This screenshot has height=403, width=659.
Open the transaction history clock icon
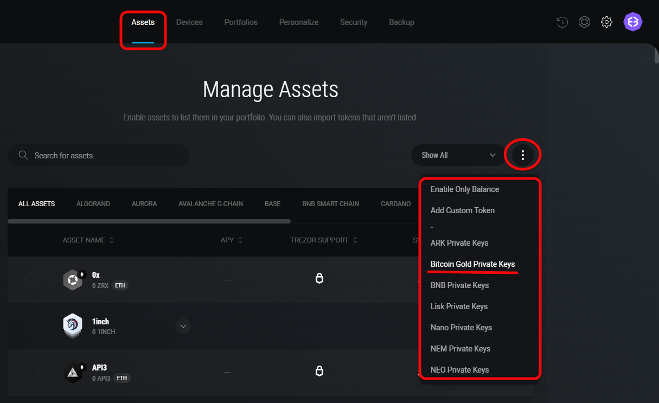[x=562, y=22]
